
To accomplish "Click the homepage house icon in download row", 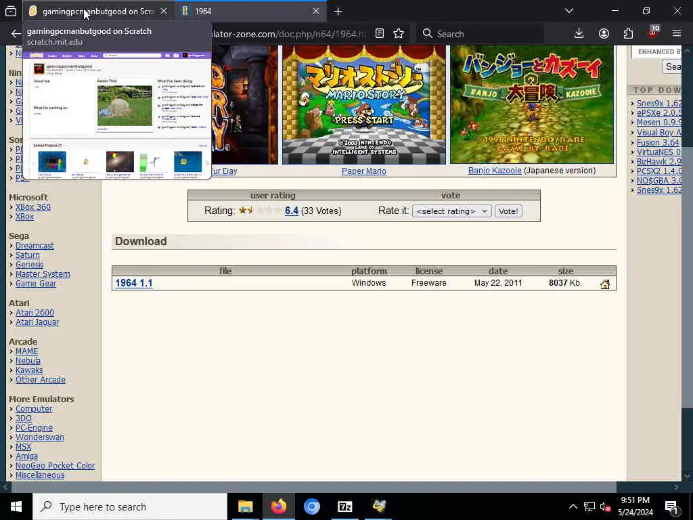I will pyautogui.click(x=604, y=284).
